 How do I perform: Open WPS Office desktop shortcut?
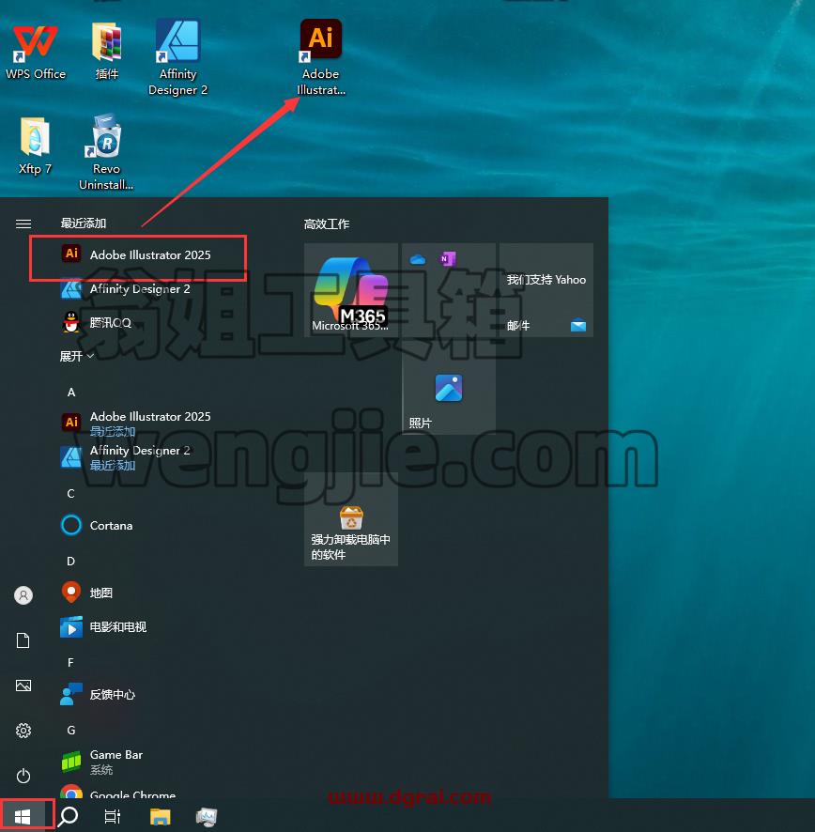[36, 52]
